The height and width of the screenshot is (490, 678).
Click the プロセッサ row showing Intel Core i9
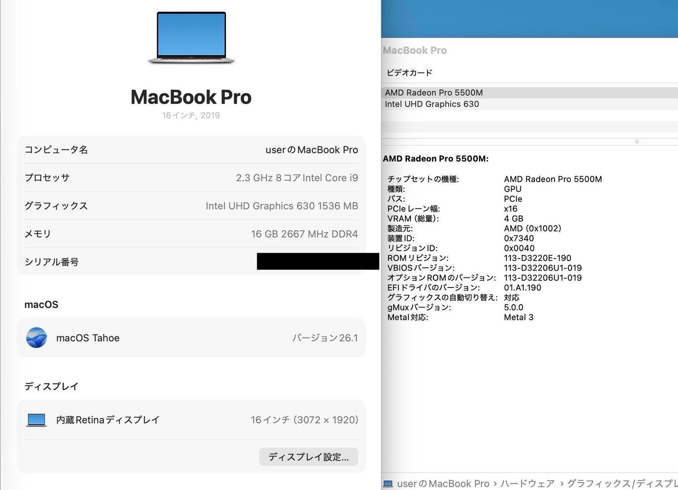[x=191, y=177]
